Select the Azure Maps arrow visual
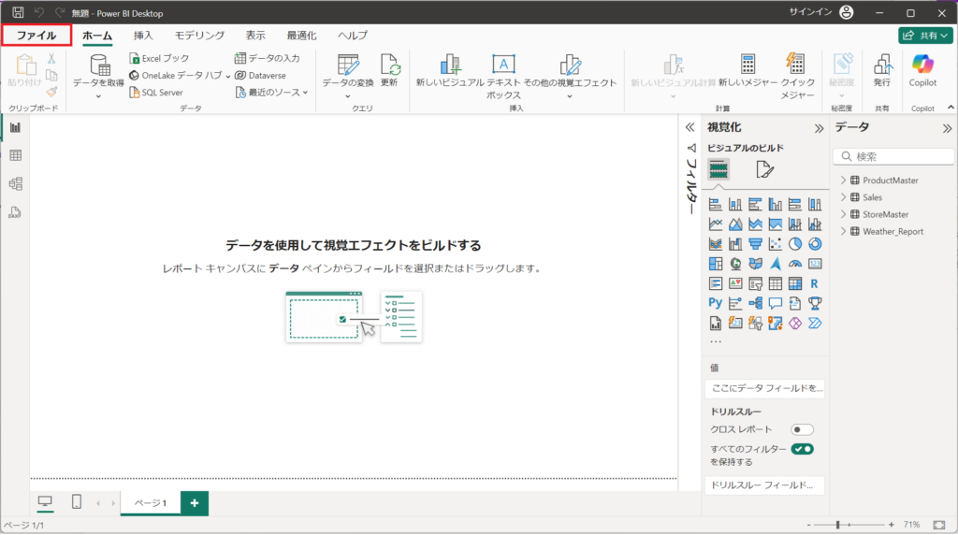The image size is (958, 535). 776,264
